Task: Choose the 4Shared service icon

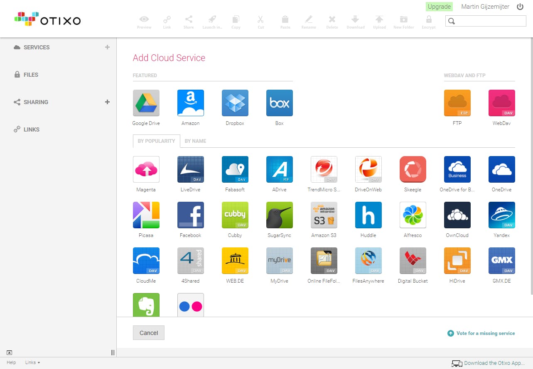Action: tap(190, 261)
